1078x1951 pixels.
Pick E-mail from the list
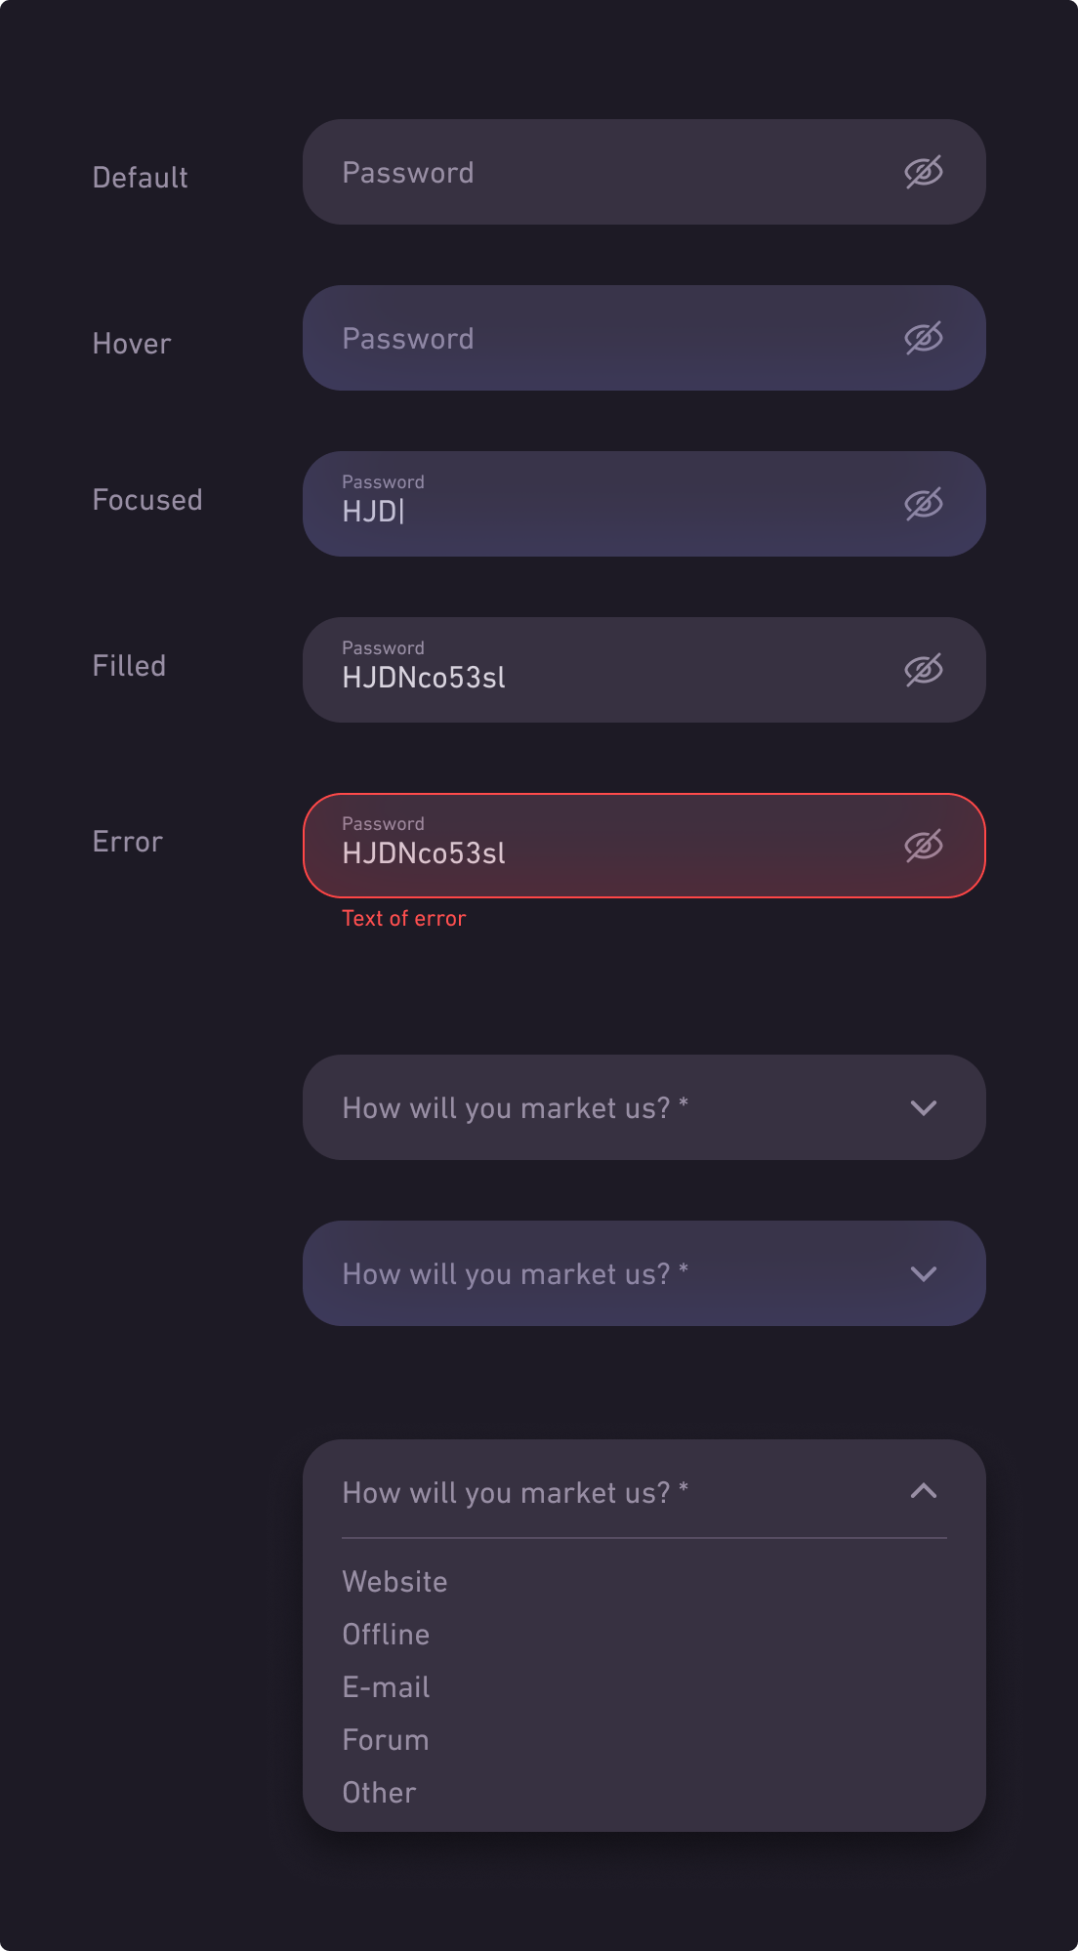tap(386, 1687)
